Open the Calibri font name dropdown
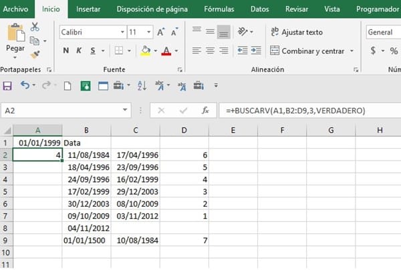401x270 pixels. (122, 32)
